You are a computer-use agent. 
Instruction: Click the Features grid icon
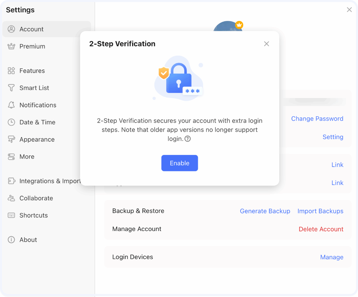pyautogui.click(x=11, y=71)
